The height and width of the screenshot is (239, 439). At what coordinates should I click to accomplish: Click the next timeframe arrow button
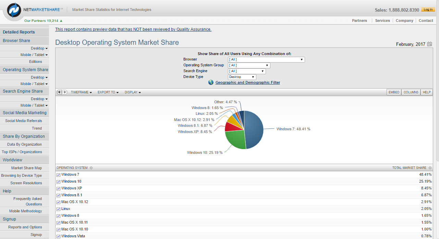tap(65, 92)
